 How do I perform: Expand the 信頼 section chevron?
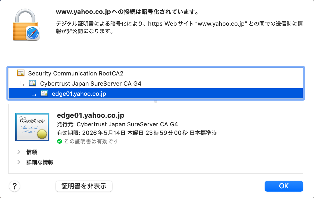(x=19, y=152)
